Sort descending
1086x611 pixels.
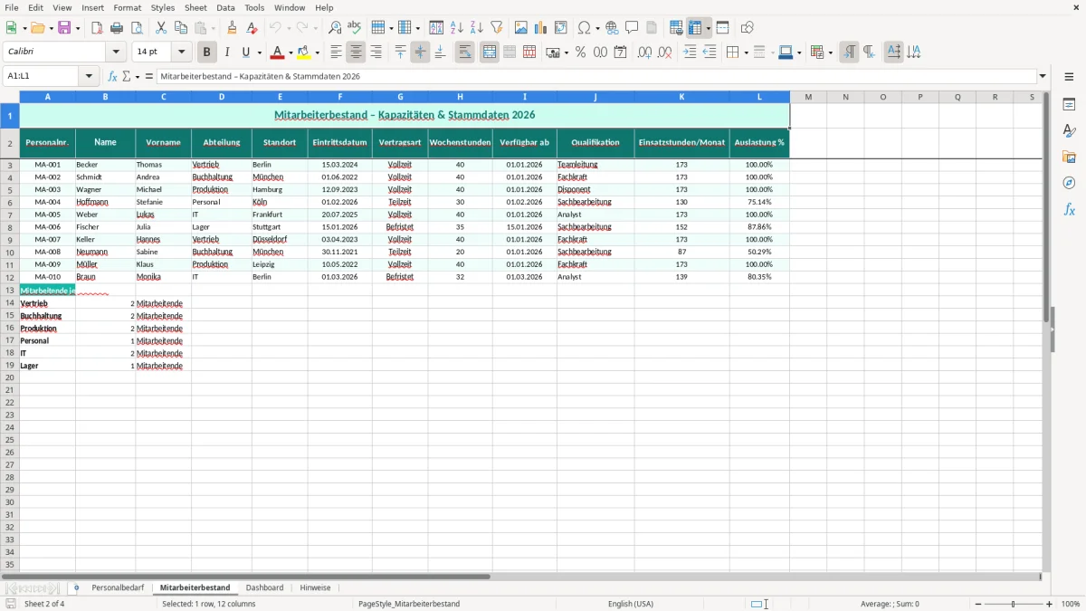tap(477, 28)
